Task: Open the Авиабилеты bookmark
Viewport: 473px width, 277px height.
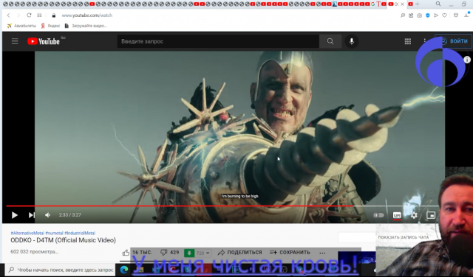Action: [x=21, y=26]
